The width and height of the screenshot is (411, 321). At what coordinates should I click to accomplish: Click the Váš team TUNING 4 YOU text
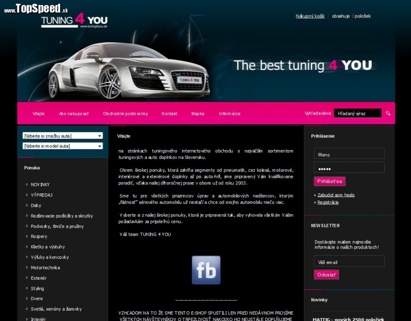[145, 234]
